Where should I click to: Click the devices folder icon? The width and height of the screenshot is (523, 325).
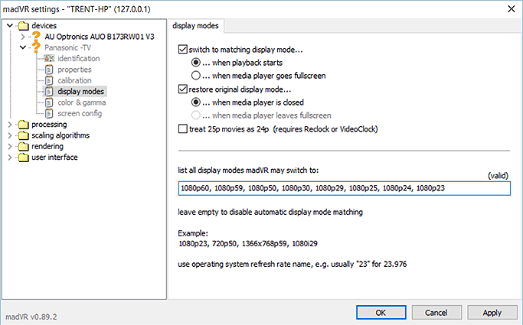coord(23,26)
